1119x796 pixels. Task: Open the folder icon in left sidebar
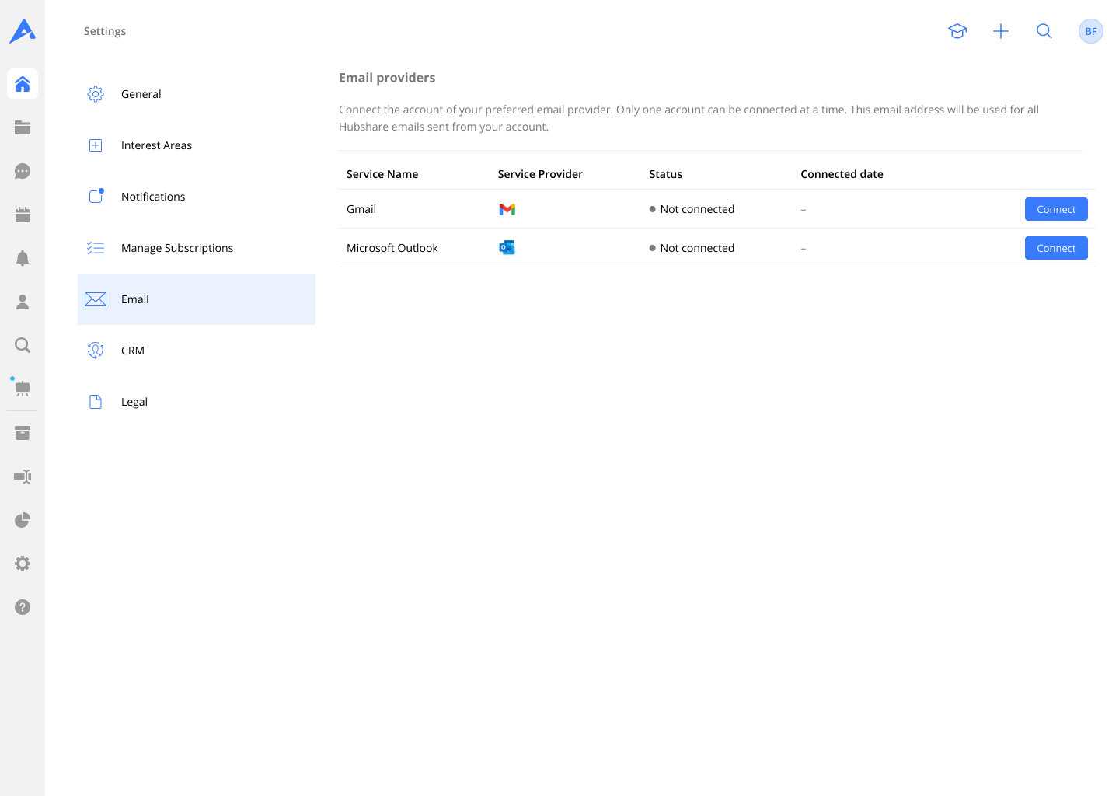click(23, 127)
